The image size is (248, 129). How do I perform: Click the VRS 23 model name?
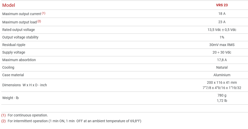coord(222,5)
